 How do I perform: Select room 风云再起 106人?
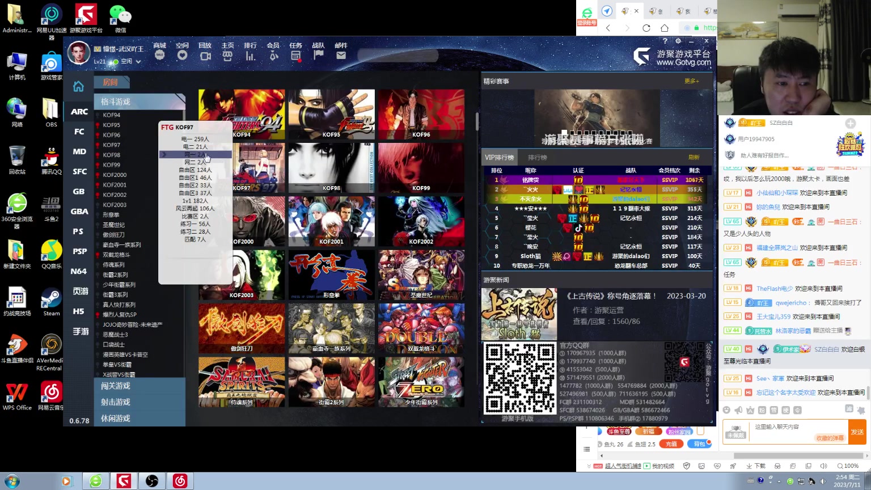(195, 208)
